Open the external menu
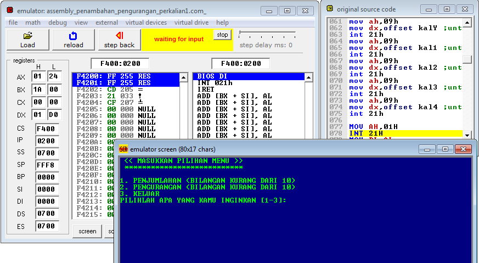 (106, 23)
